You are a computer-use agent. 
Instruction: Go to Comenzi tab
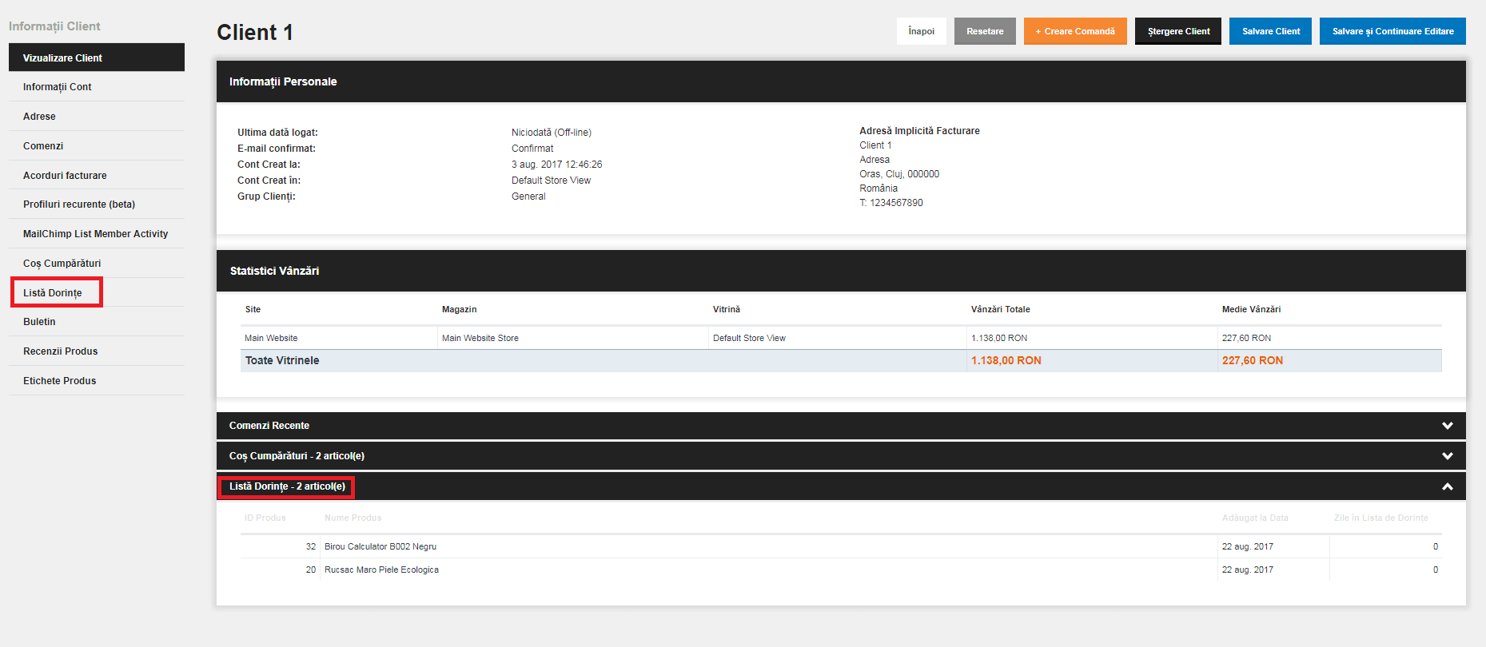point(97,146)
